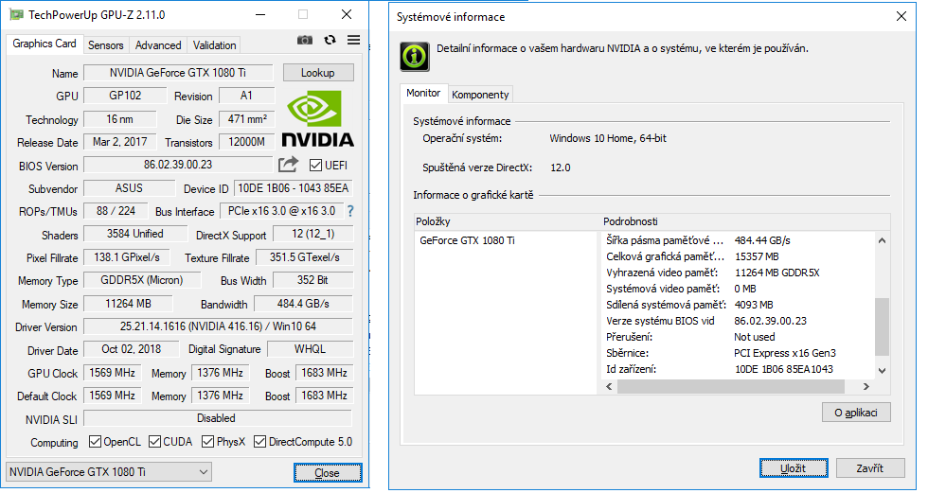Click the NVIDIA logo in GPU-Z
Viewport: 928px width, 493px height.
coord(317,120)
